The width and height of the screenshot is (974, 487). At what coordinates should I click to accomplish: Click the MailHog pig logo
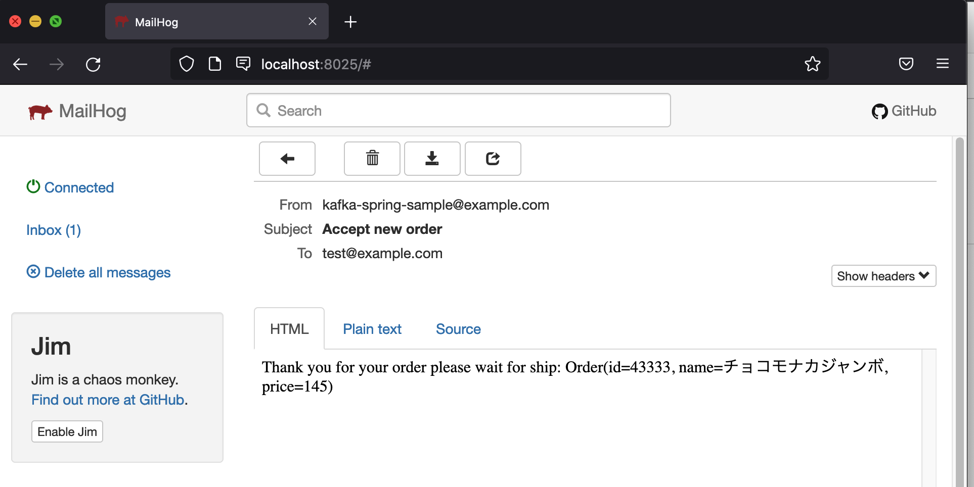[x=40, y=111]
